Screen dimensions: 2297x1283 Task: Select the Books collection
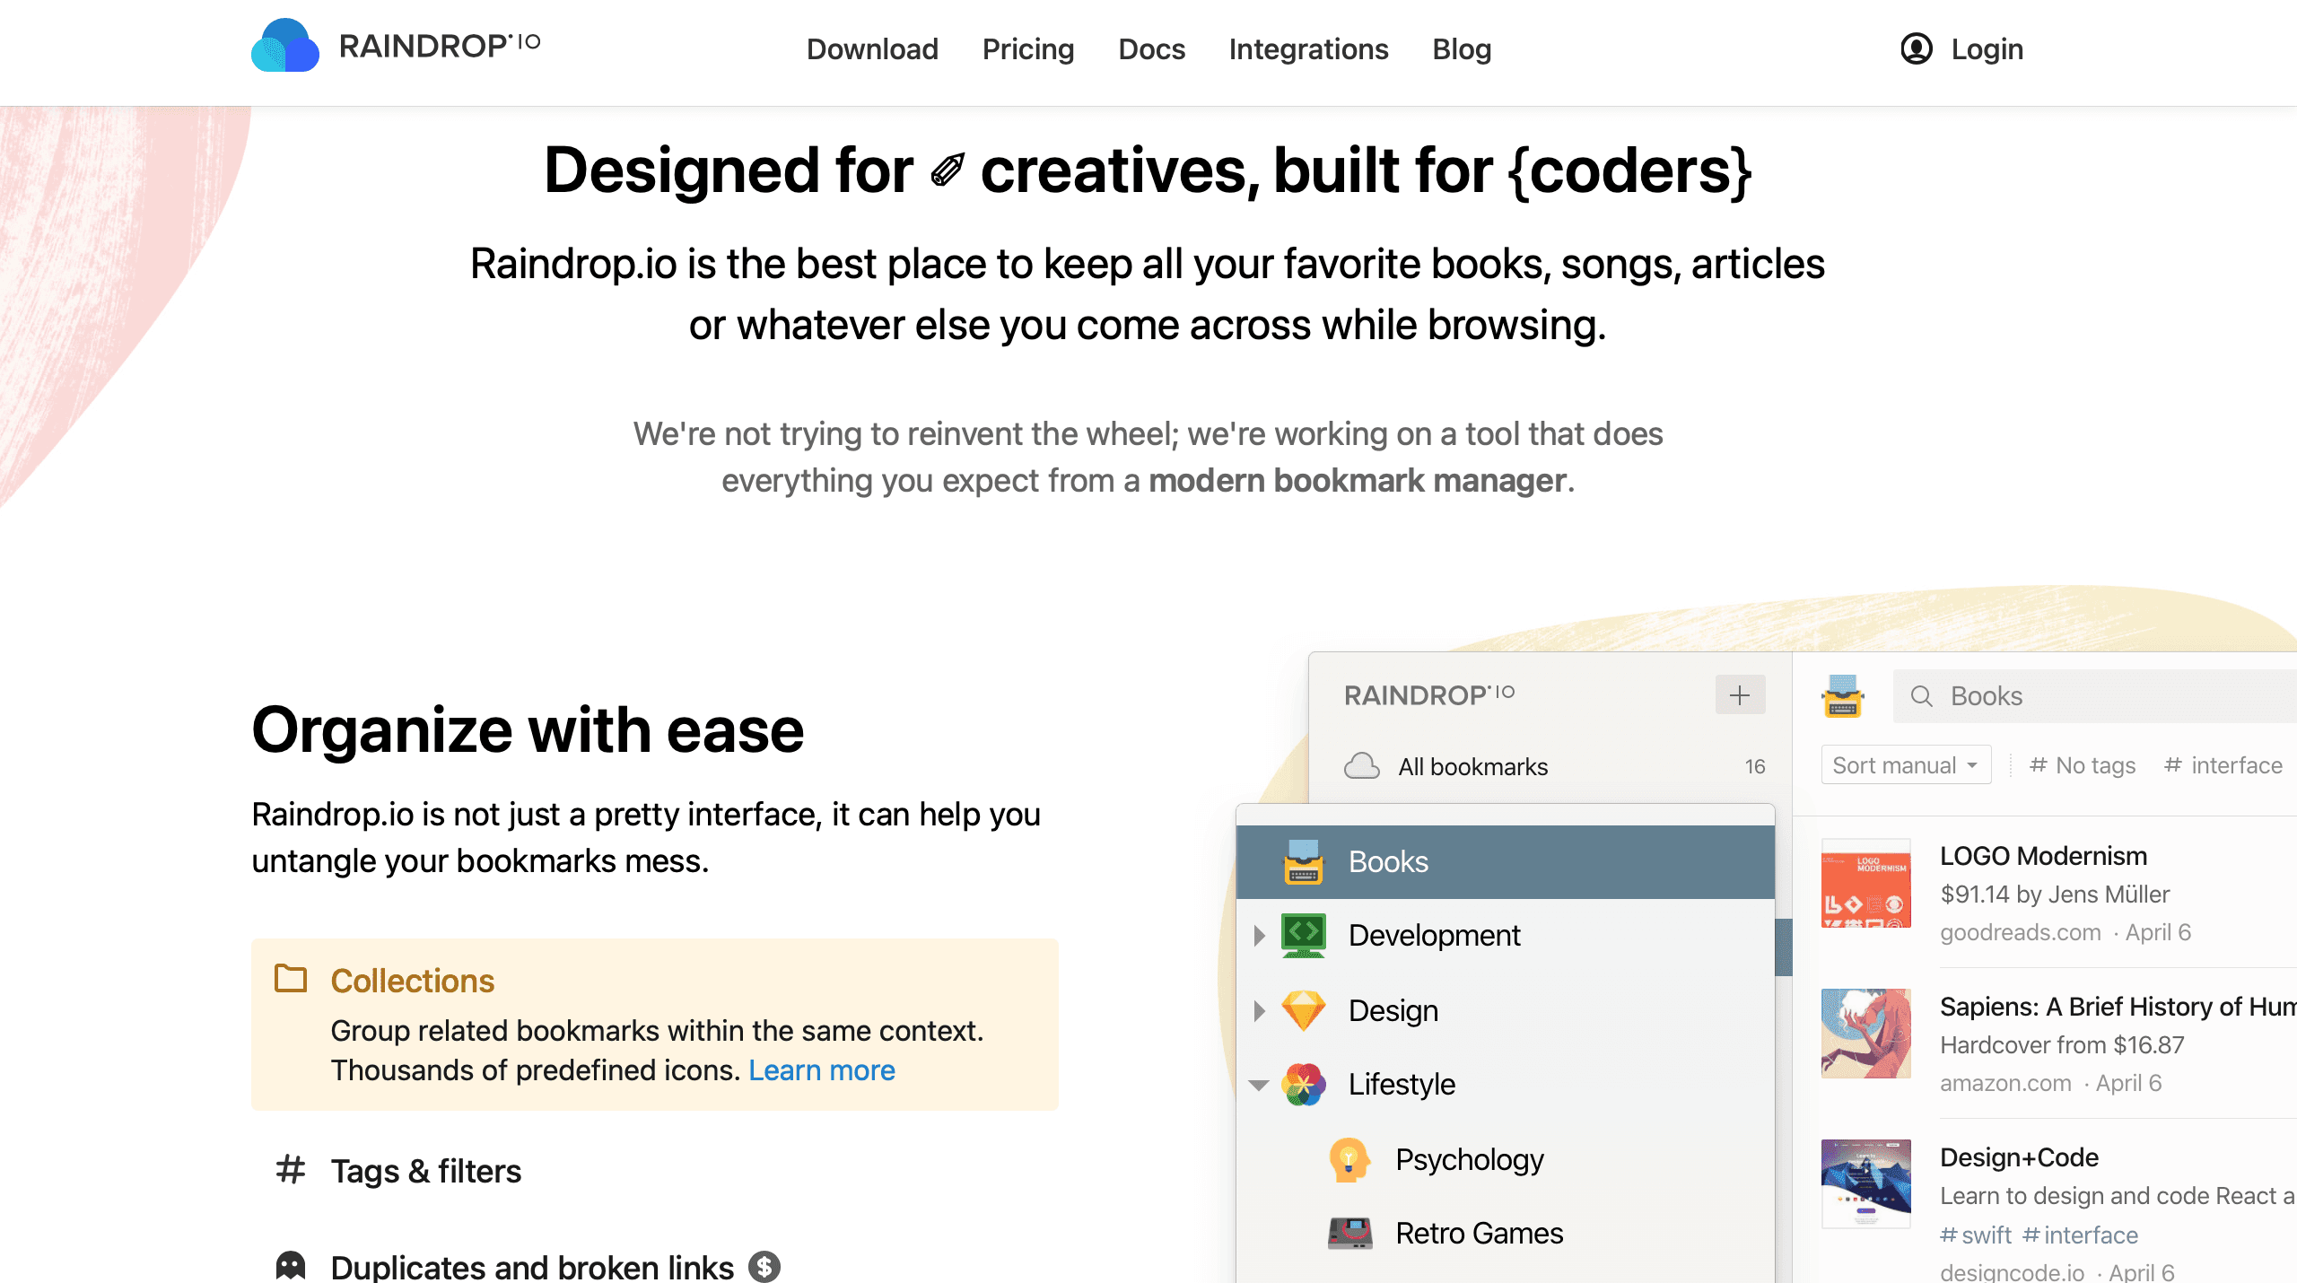tap(1506, 861)
